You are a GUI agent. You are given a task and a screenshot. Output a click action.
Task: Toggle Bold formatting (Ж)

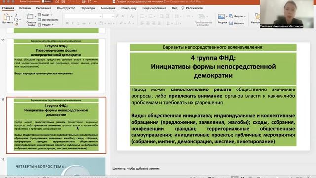point(67,23)
